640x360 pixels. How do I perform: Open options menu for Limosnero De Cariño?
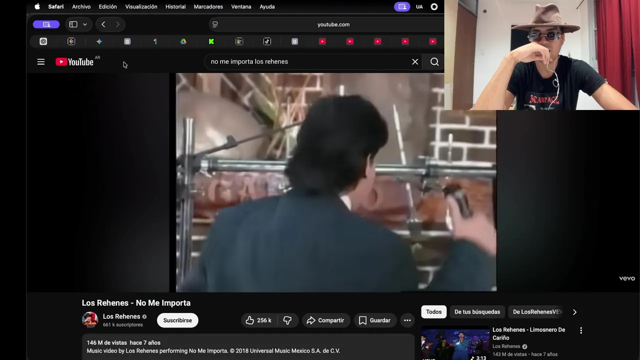point(581,330)
